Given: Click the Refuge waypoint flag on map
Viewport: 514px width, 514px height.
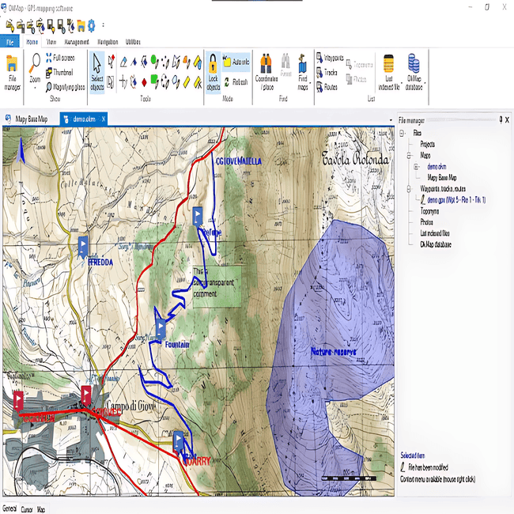Looking at the screenshot, I should coord(198,216).
